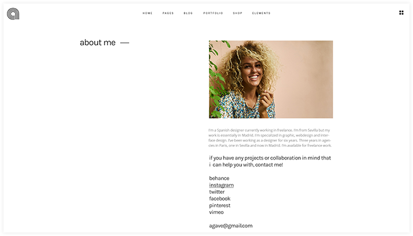Click the curly-haired woman portrait photo
Image resolution: width=413 pixels, height=236 pixels.
click(x=271, y=79)
